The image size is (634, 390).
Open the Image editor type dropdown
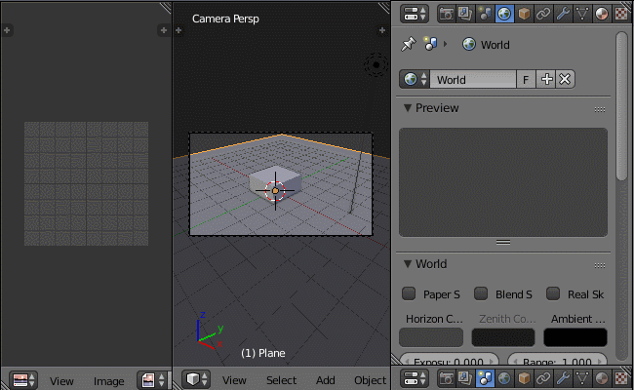click(23, 380)
